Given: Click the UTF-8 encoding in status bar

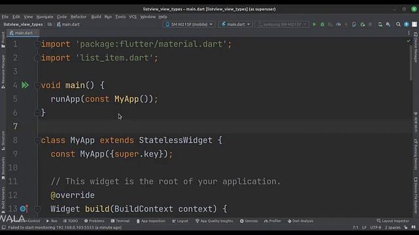Looking at the screenshot, I should [x=375, y=227].
